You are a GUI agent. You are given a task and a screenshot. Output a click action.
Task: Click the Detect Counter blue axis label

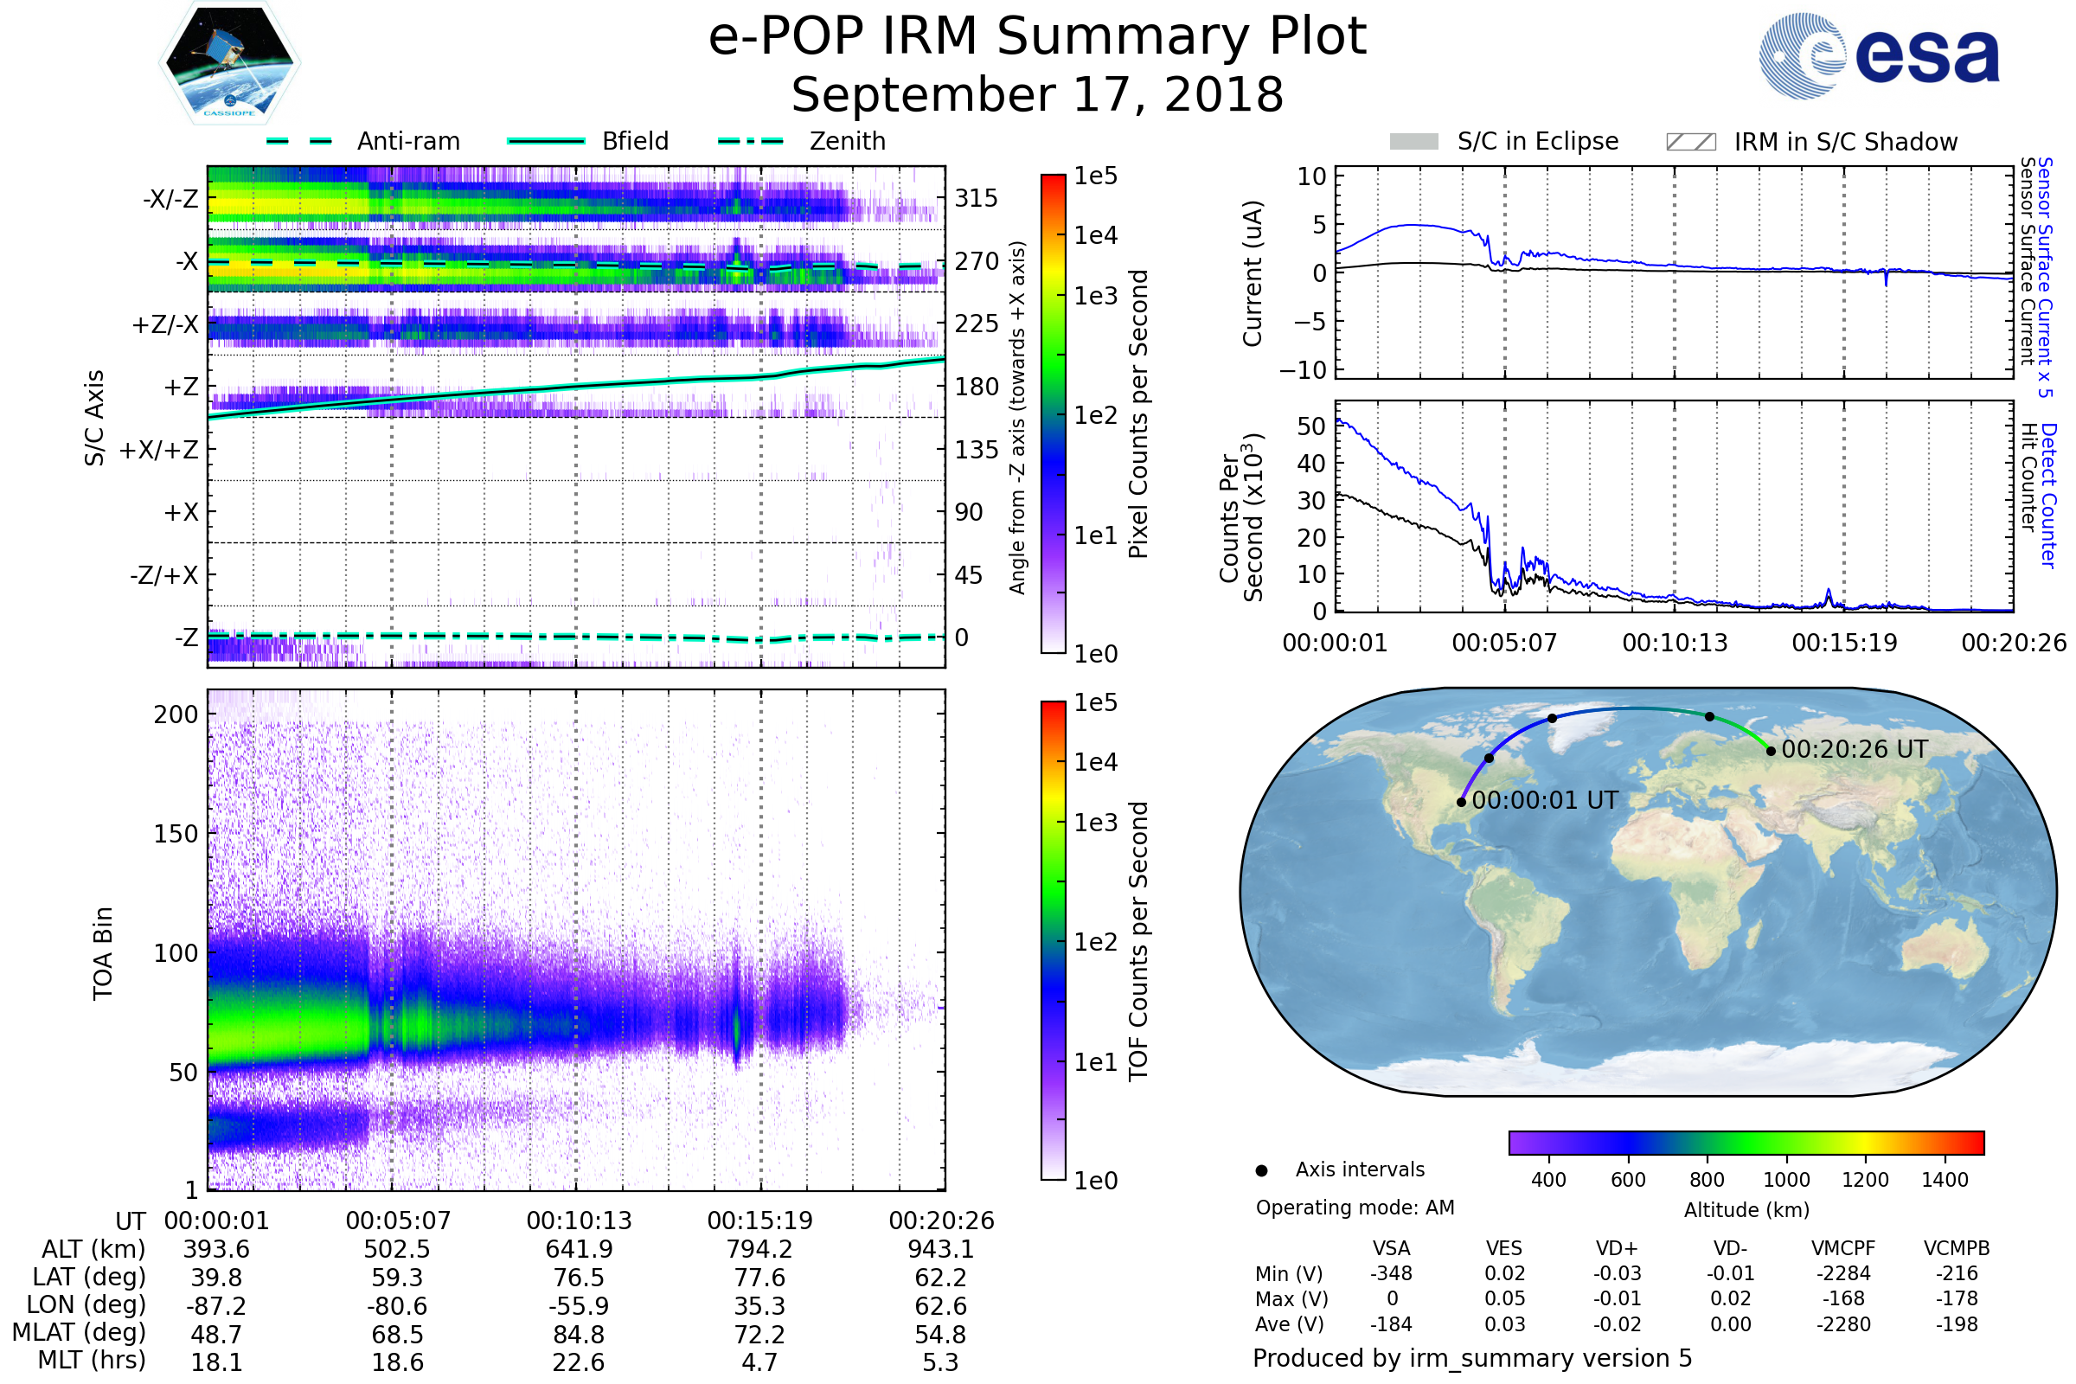coord(2048,496)
